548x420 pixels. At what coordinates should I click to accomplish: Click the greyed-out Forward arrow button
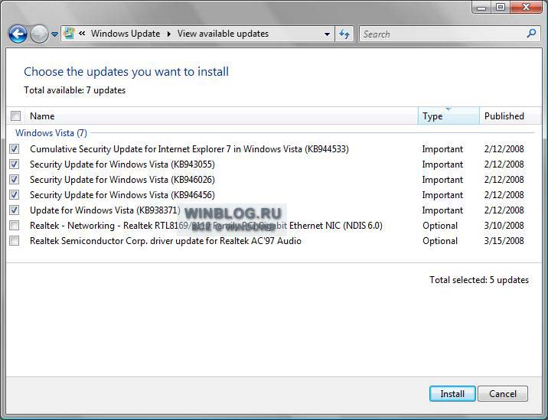pyautogui.click(x=39, y=34)
